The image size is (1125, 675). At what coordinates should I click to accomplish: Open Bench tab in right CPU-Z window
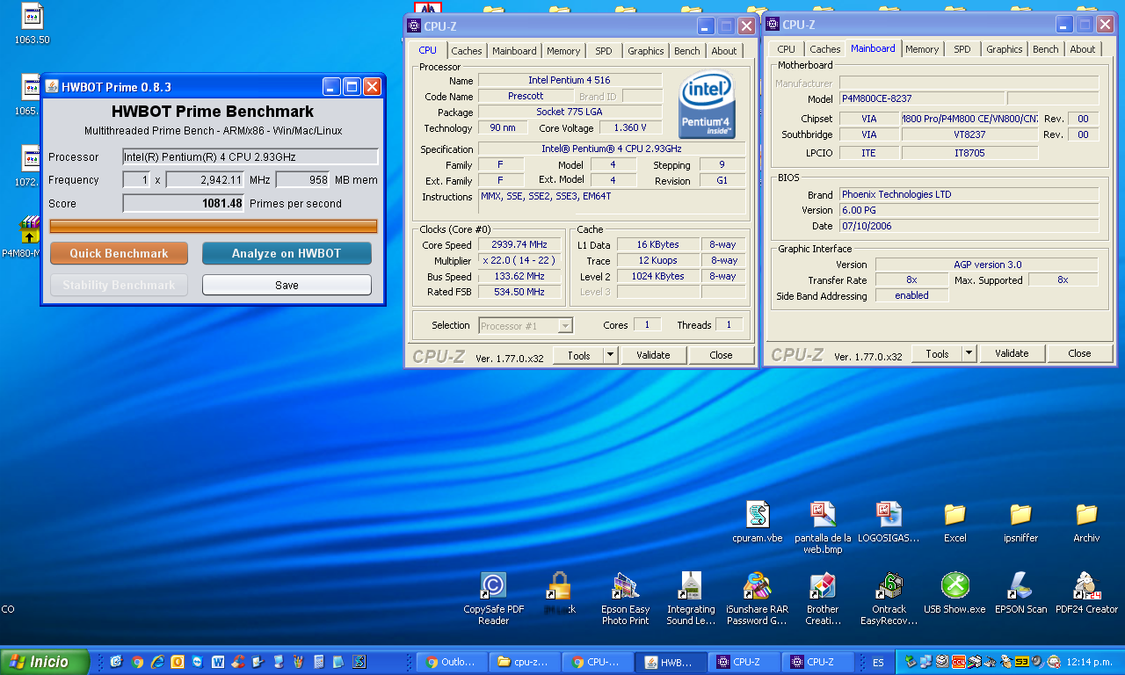pos(1046,49)
